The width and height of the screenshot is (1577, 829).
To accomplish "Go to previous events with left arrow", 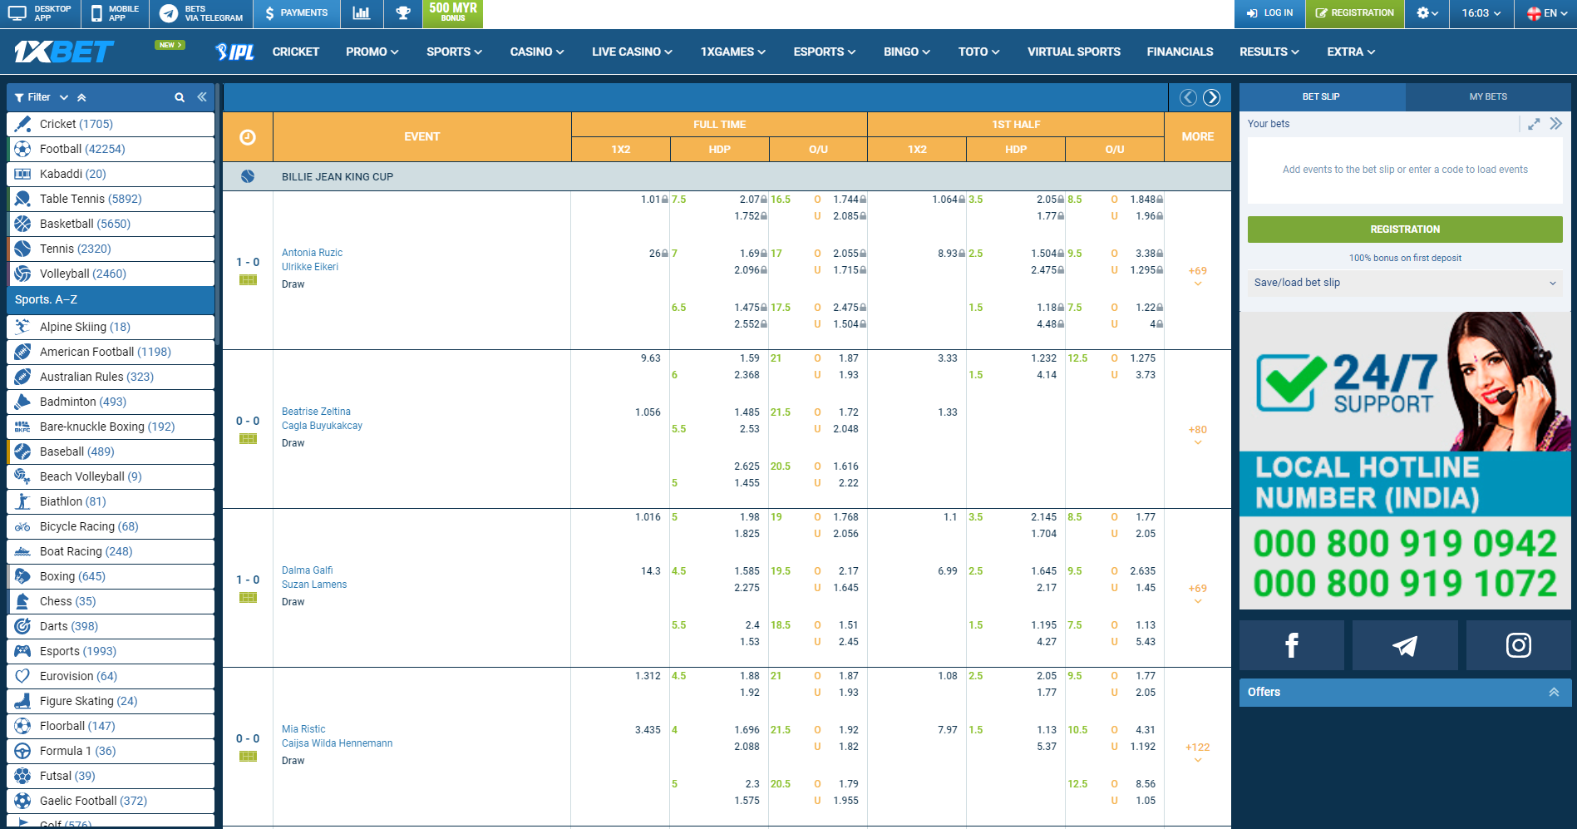I will (x=1189, y=97).
